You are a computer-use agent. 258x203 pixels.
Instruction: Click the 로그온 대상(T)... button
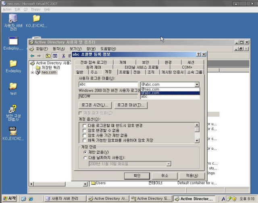[x=131, y=105]
